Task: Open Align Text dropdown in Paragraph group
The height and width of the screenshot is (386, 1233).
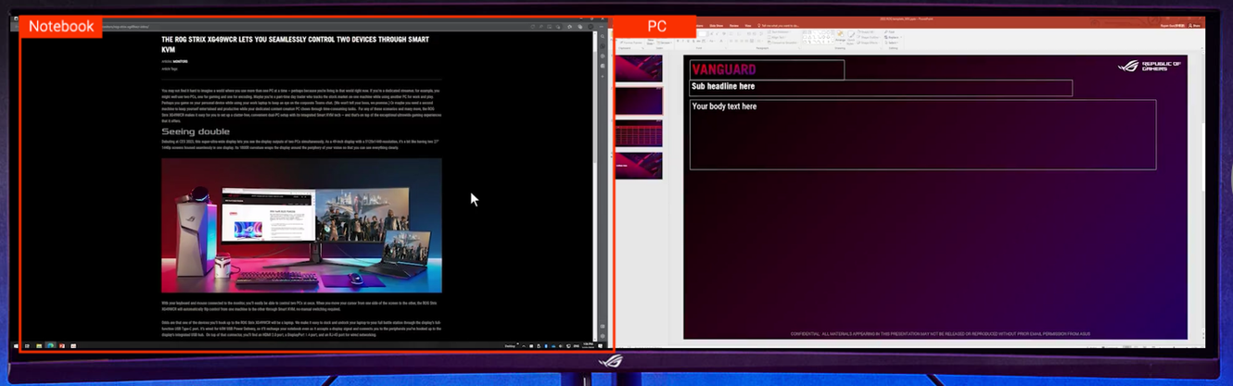Action: [x=777, y=37]
